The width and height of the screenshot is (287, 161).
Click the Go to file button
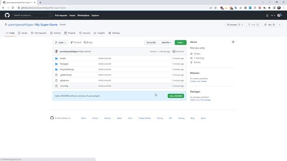pos(151,42)
